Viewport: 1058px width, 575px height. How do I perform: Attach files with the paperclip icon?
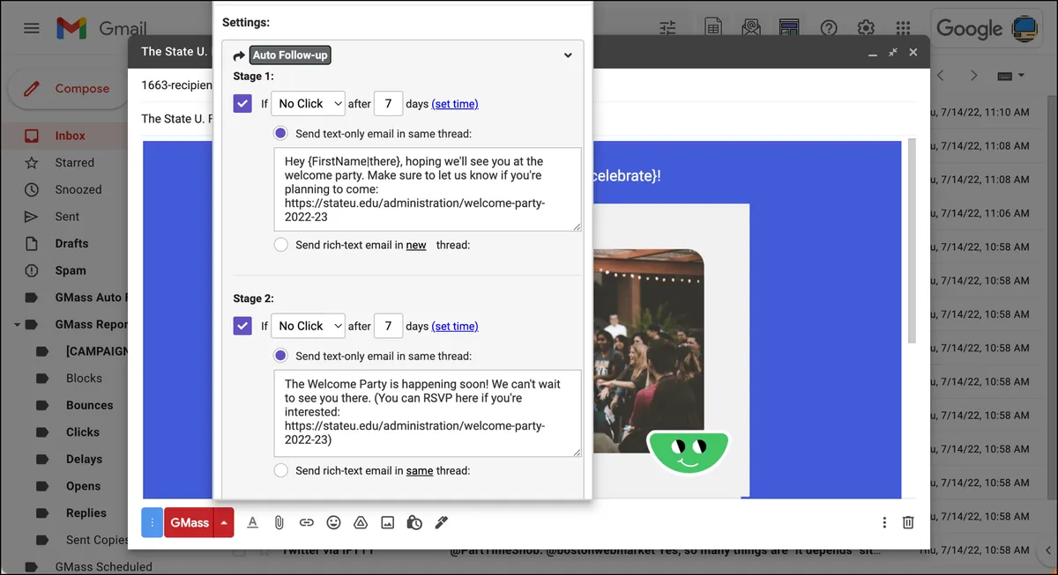click(x=279, y=522)
